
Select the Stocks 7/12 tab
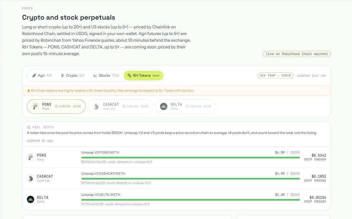pos(106,75)
